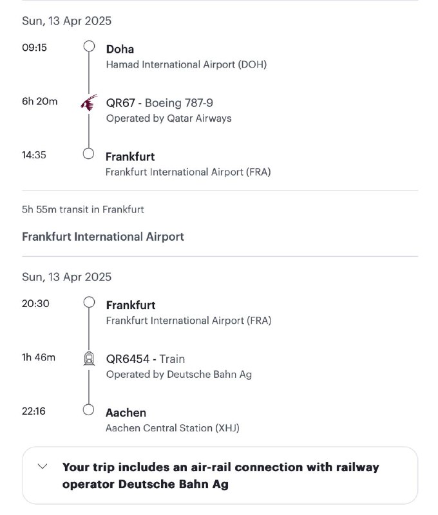The height and width of the screenshot is (515, 438).
Task: Select the Doha departure circle marker
Action: (89, 46)
